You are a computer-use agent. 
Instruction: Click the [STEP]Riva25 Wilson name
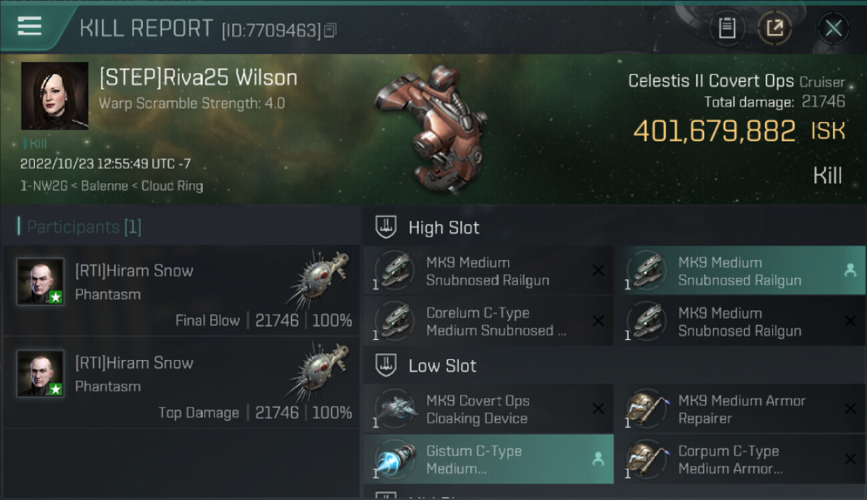tap(198, 77)
